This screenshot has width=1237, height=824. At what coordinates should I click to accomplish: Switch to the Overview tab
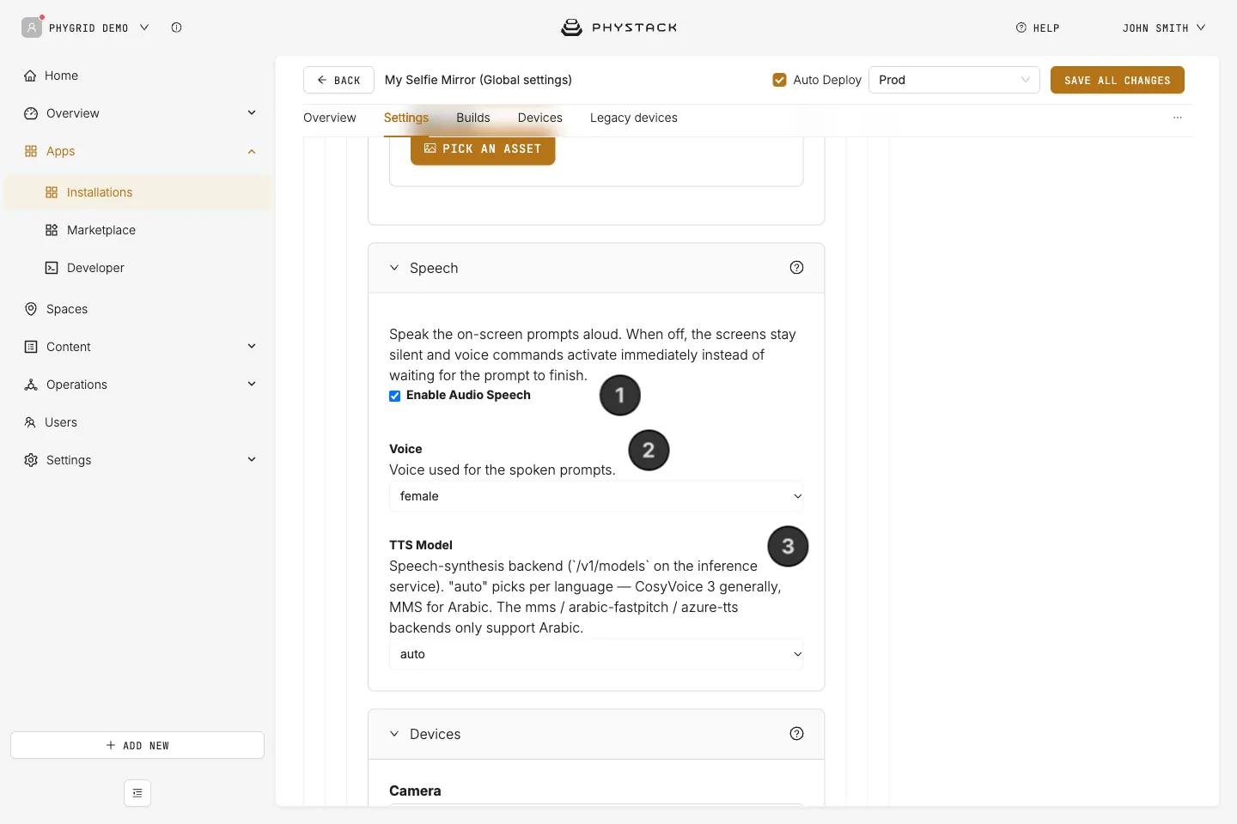[330, 118]
